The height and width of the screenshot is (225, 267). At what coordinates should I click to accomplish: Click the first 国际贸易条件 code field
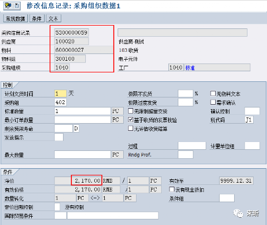60,216
